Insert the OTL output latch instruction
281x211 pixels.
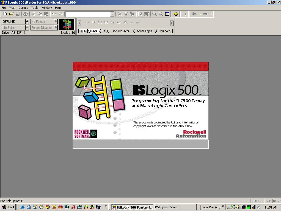point(119,22)
